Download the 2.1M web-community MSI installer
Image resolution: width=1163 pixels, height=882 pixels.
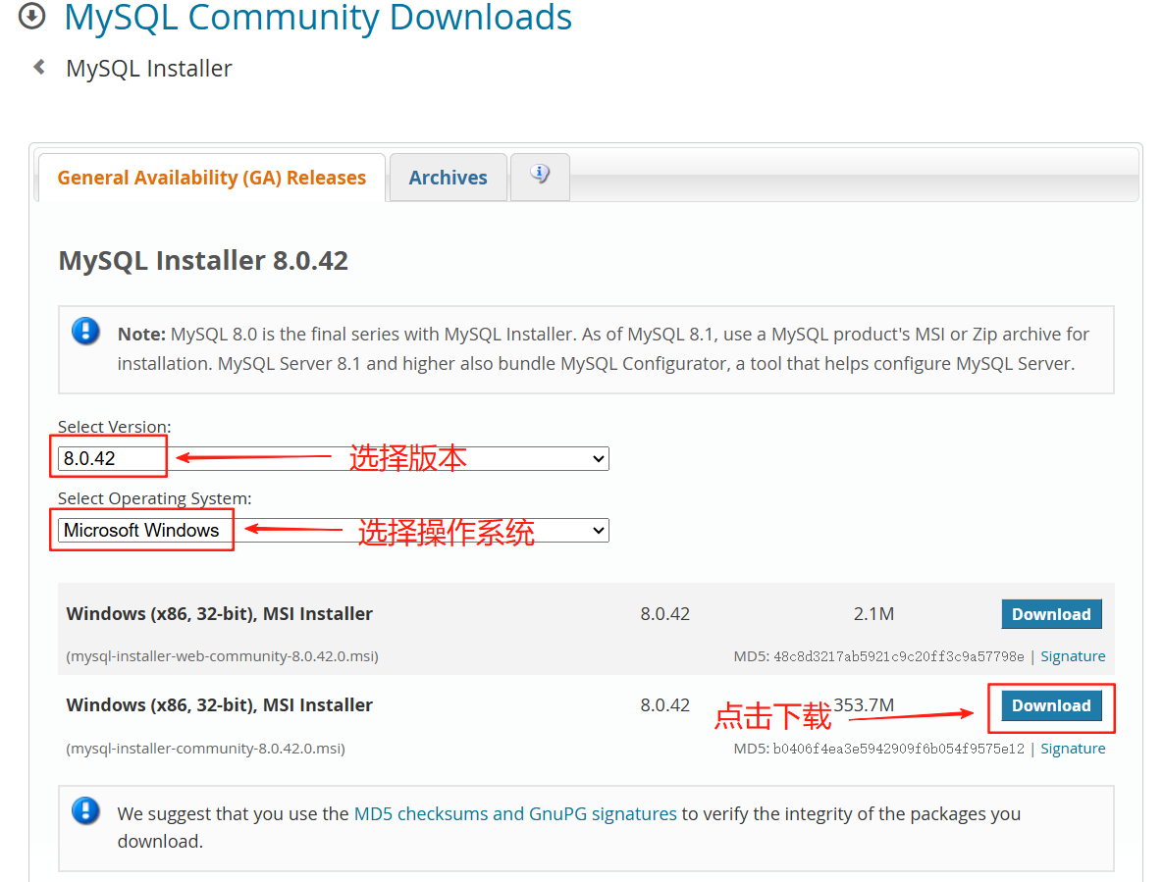click(x=1051, y=614)
